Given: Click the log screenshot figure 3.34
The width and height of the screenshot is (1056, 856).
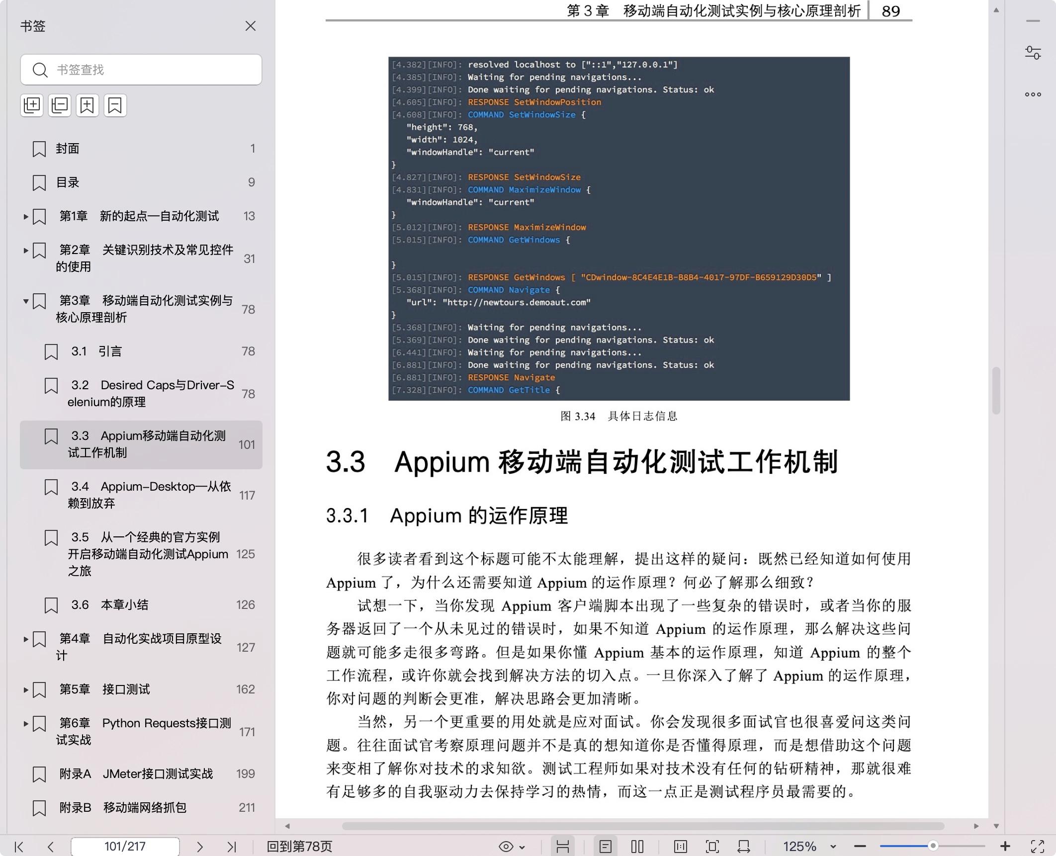Looking at the screenshot, I should (619, 229).
